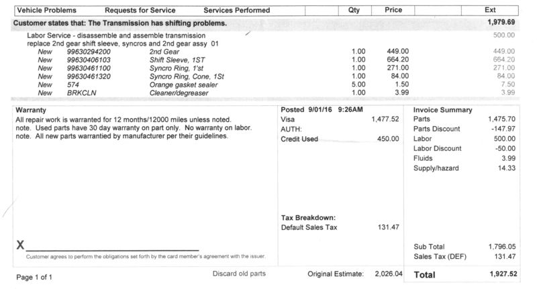
Task: Select the Warranty section heading
Action: tap(32, 110)
